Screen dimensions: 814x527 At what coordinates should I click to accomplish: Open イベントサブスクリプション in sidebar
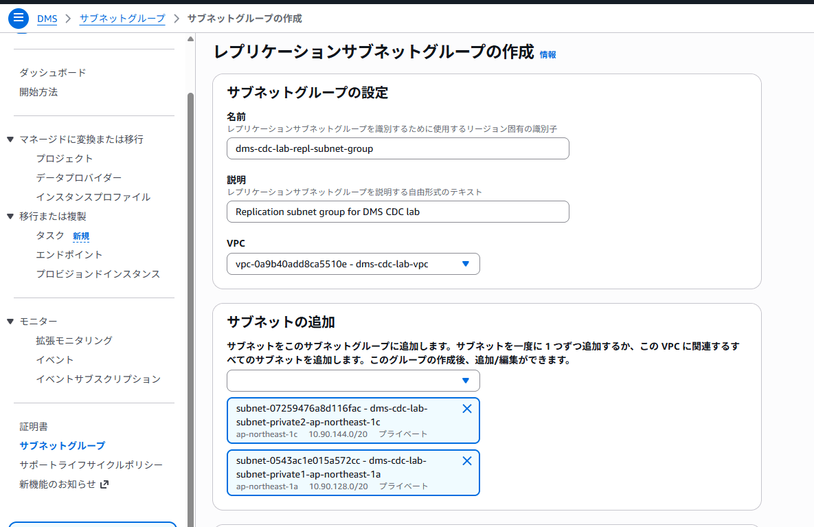point(98,379)
